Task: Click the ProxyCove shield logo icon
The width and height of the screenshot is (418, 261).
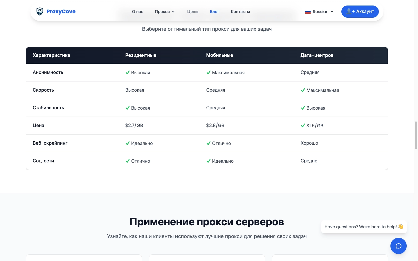Action: [40, 11]
